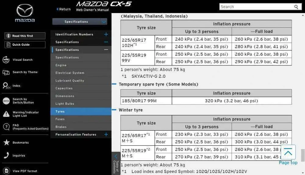
Task: Open the Index page
Action: click(16, 86)
